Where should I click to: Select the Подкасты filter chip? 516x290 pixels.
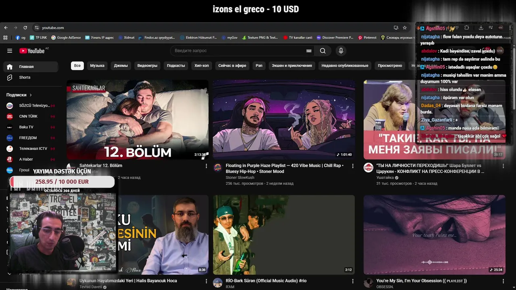coord(176,66)
